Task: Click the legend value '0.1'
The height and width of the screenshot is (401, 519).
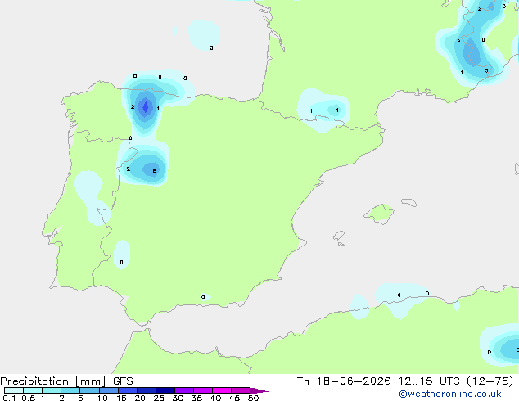Action: (x=9, y=398)
